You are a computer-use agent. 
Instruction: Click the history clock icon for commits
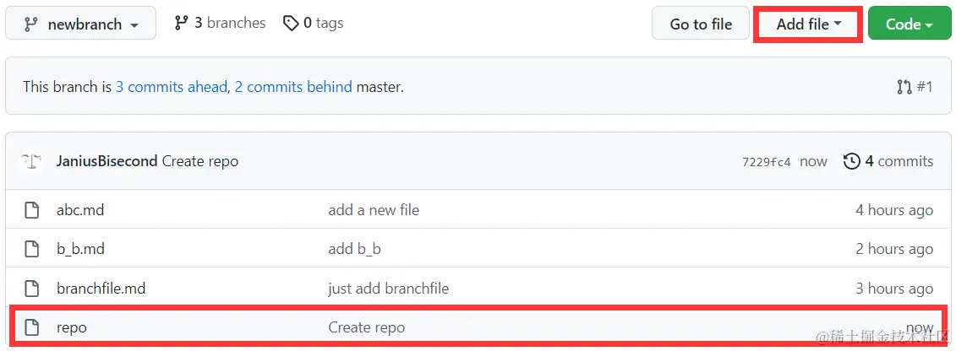(852, 161)
